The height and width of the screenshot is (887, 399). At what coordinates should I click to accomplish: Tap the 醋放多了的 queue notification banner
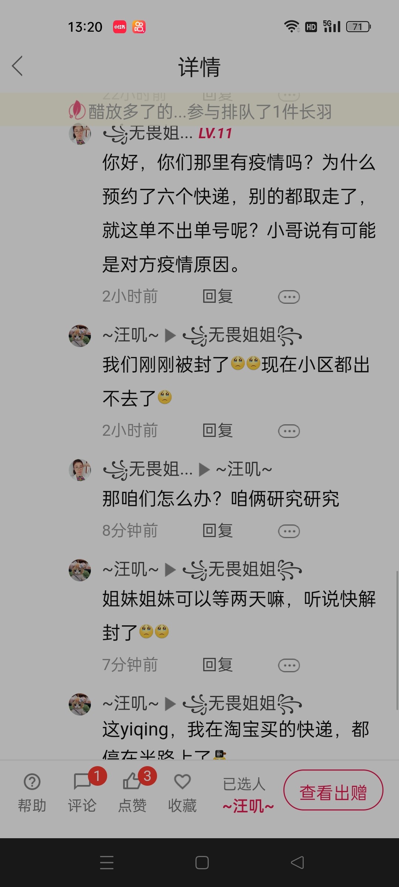tap(199, 111)
